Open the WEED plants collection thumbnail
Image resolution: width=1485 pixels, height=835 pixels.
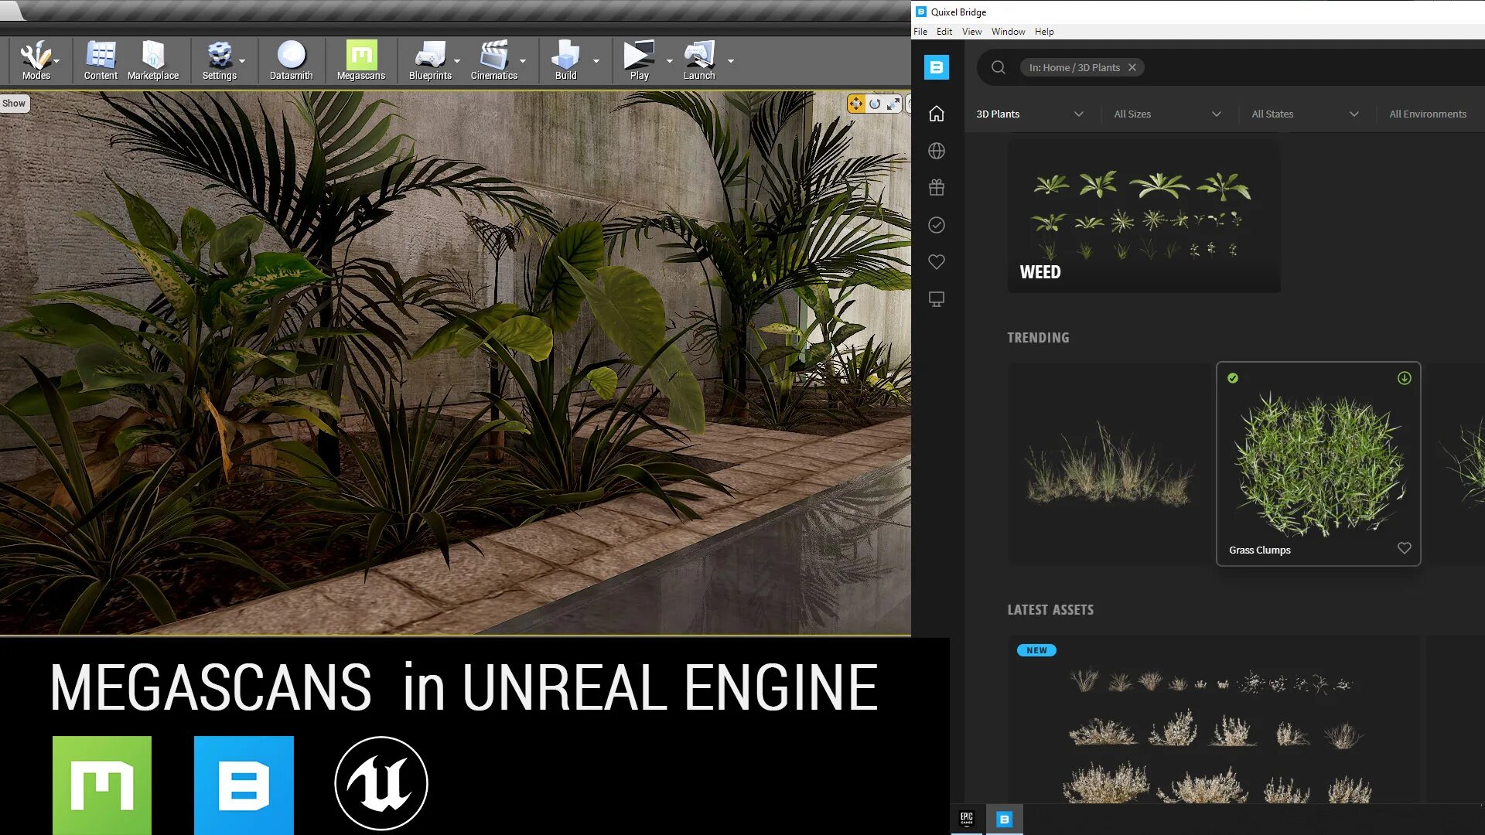[x=1143, y=216]
